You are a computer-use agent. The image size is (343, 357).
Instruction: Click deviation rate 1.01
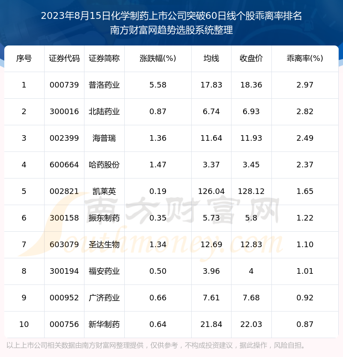[x=305, y=271]
